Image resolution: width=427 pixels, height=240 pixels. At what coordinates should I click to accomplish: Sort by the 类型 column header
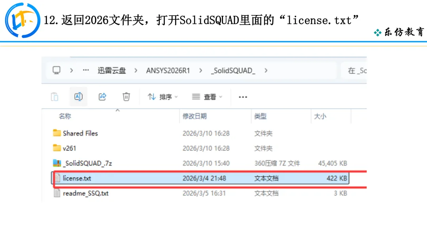click(x=260, y=116)
